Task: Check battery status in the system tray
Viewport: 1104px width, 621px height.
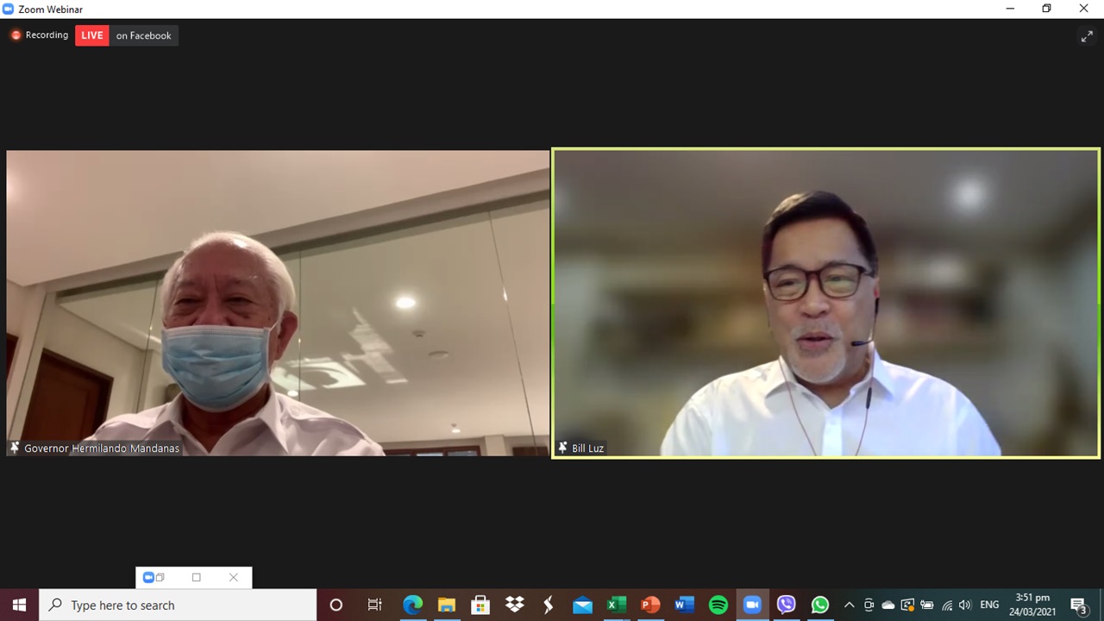Action: point(927,605)
